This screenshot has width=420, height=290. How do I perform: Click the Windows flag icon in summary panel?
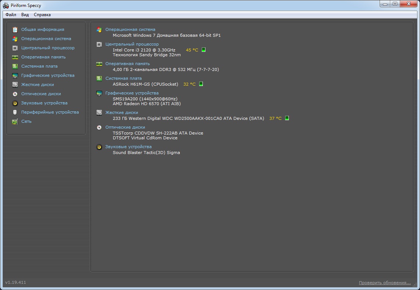(x=99, y=29)
